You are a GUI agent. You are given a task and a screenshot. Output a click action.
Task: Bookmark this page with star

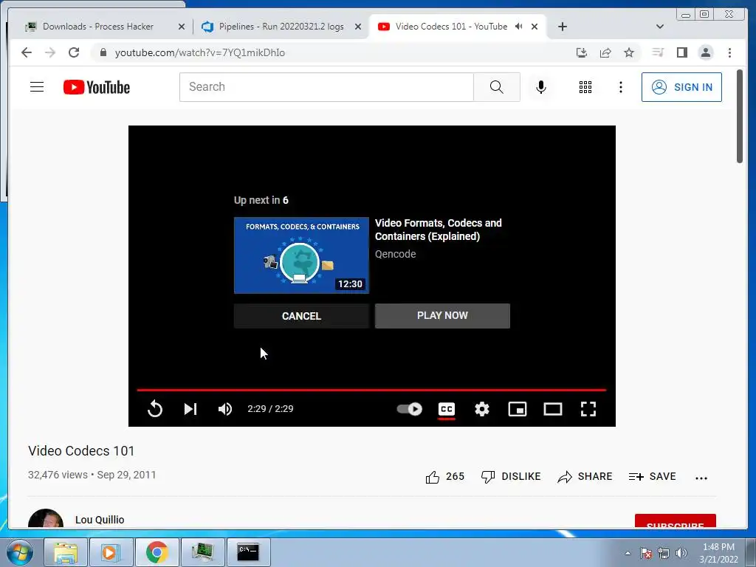629,52
